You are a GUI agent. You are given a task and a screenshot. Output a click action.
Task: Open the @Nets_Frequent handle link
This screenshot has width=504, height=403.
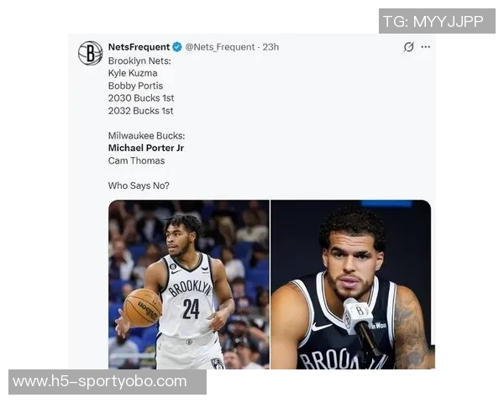220,47
